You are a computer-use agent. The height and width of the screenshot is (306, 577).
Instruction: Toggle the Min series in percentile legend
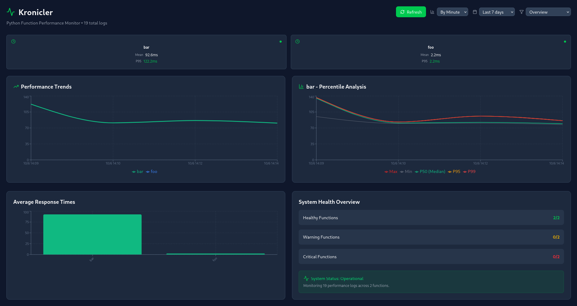point(406,171)
